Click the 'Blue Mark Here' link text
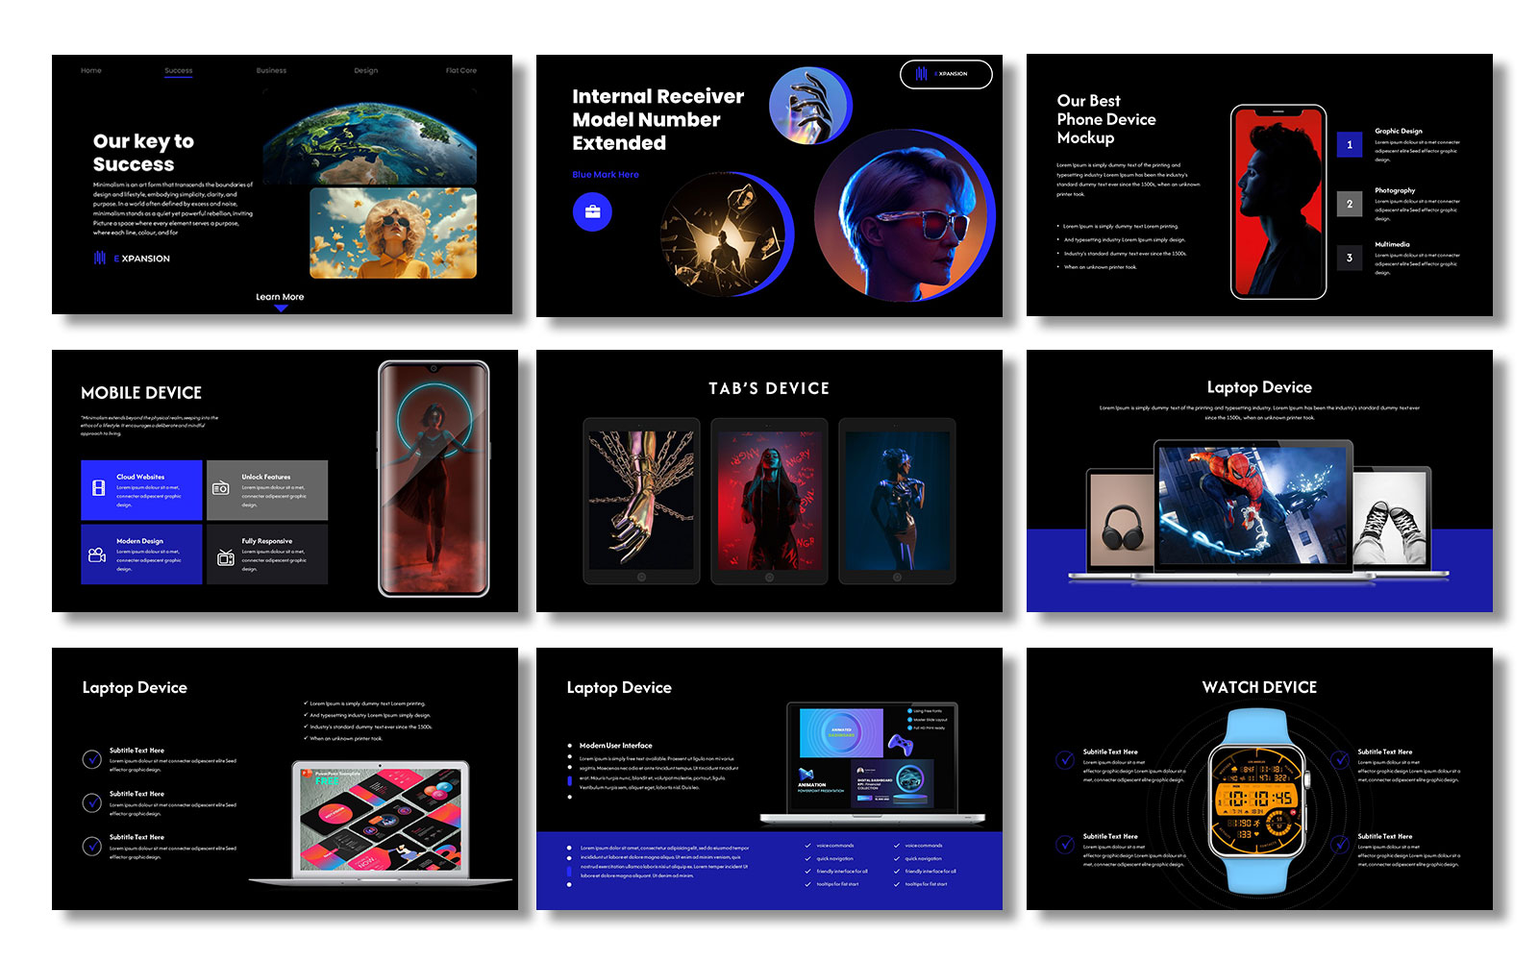This screenshot has width=1538, height=961. 605,175
